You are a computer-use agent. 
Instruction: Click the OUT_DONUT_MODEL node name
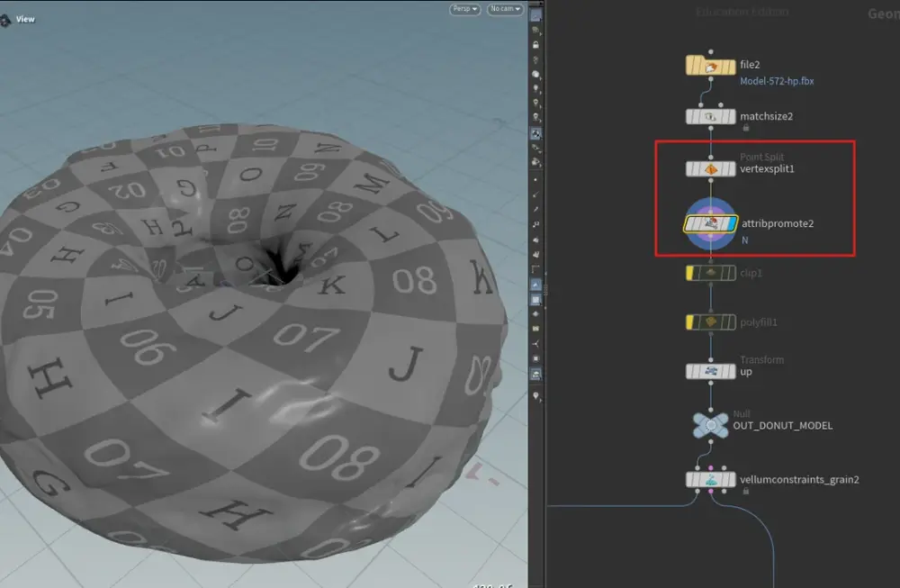click(782, 425)
